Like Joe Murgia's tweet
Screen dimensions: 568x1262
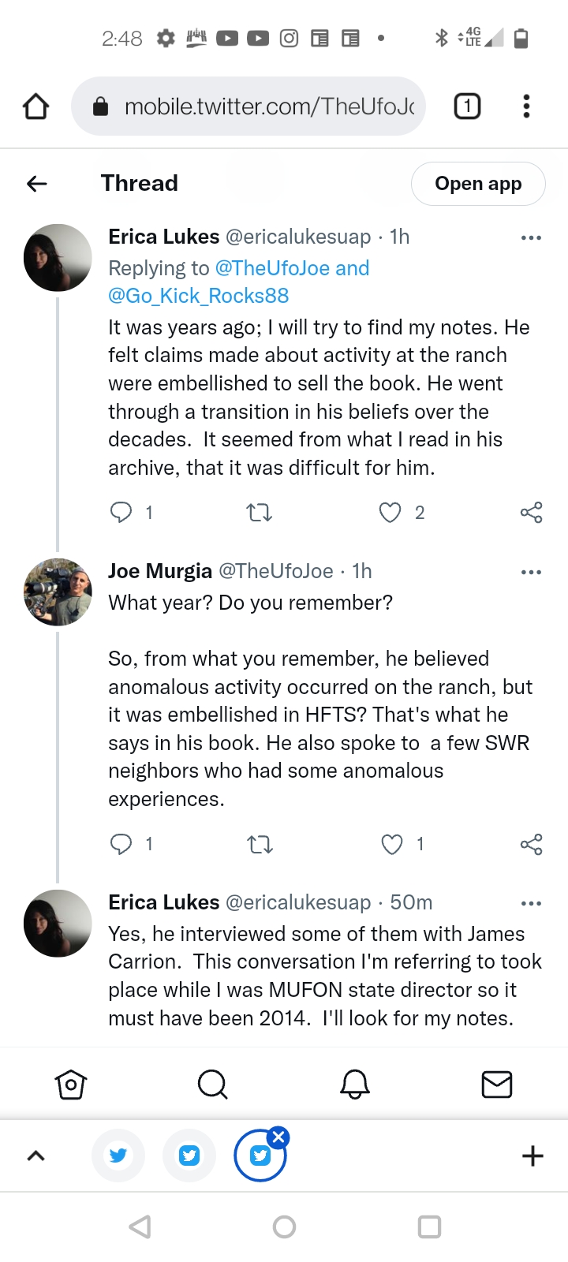click(392, 845)
